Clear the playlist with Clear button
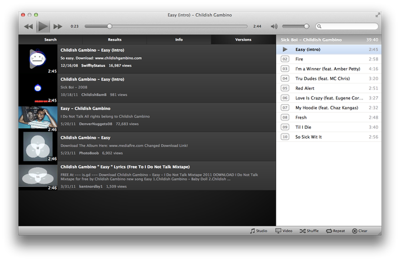This screenshot has width=400, height=261. 359,231
